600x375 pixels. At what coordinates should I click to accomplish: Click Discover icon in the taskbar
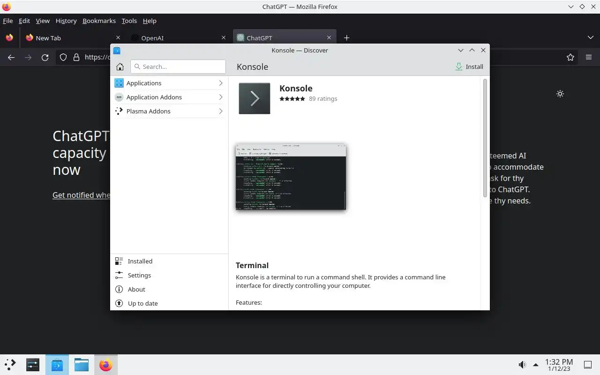tap(57, 364)
